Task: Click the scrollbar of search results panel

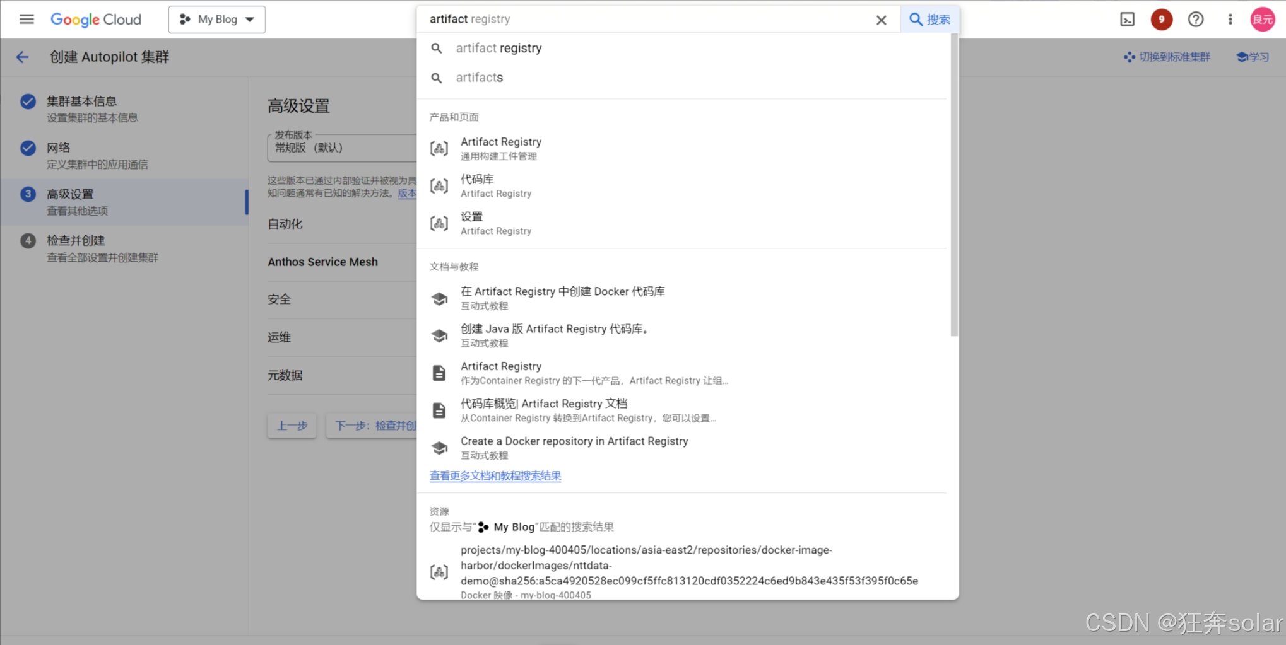Action: tap(954, 185)
